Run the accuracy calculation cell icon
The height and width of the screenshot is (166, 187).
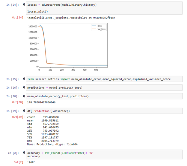[x=24, y=153]
